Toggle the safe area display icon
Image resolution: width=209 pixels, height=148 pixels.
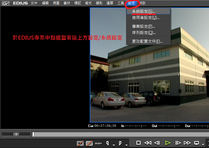tap(80, 143)
